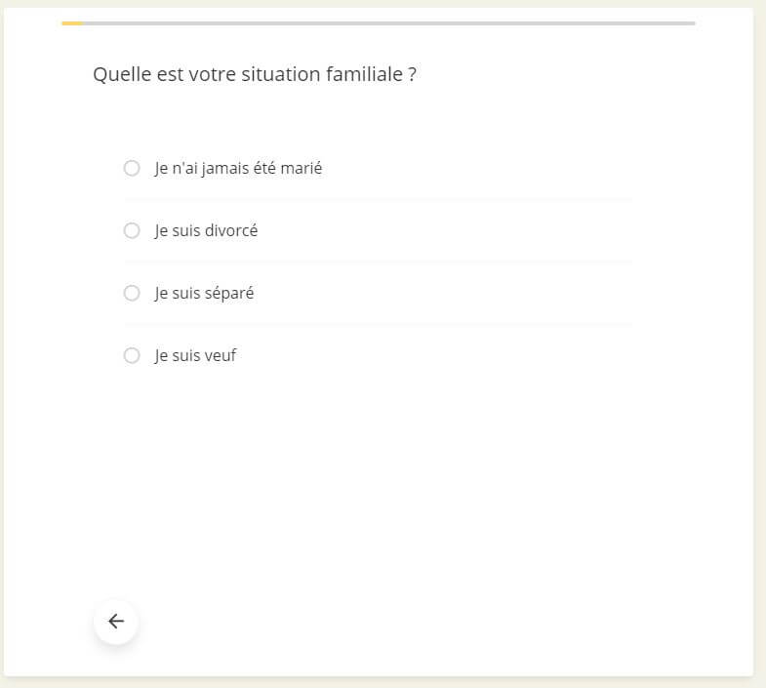This screenshot has height=688, width=766.
Task: Click the word "séparé" in third option
Action: [229, 293]
